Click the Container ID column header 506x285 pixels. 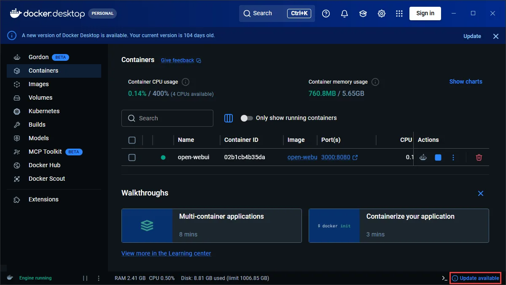click(x=241, y=140)
